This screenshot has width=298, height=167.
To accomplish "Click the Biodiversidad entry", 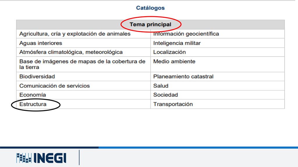I will (x=37, y=77).
